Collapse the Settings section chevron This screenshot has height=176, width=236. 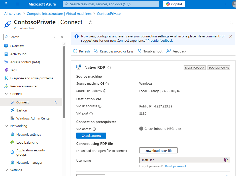point(6,170)
